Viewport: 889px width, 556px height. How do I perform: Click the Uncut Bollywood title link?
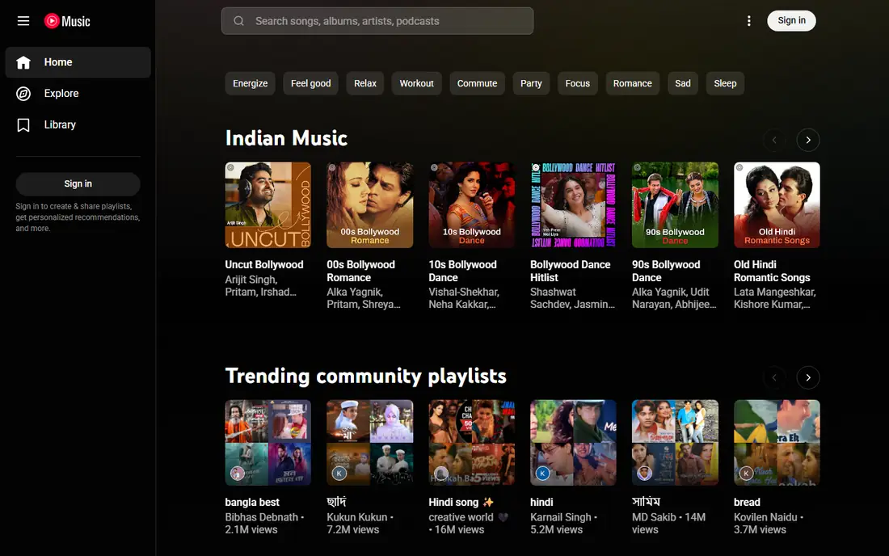[264, 265]
